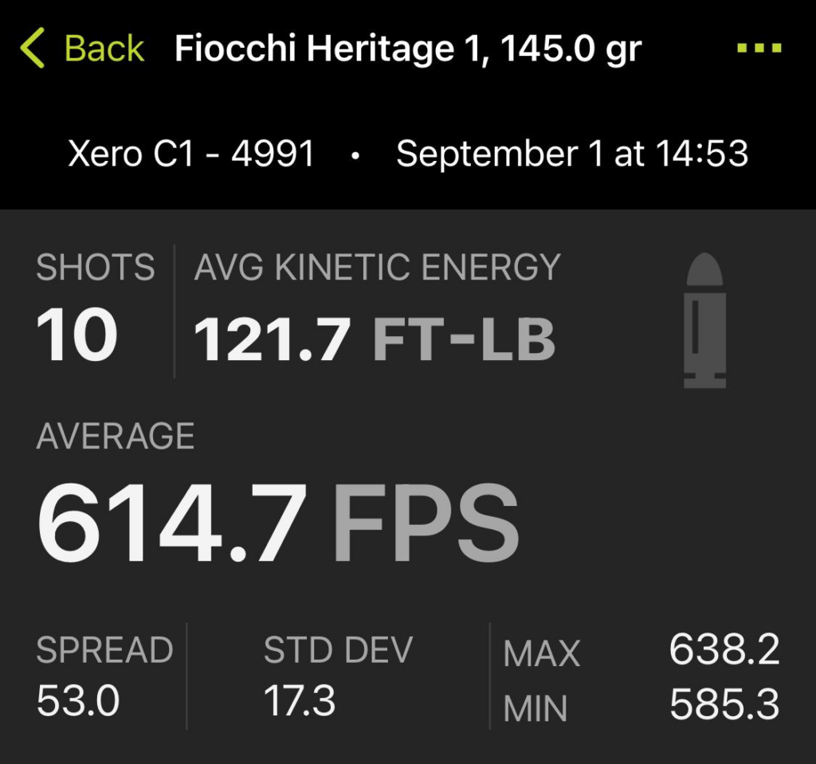The width and height of the screenshot is (816, 764).
Task: Tap the FPS unit label
Action: [x=426, y=522]
